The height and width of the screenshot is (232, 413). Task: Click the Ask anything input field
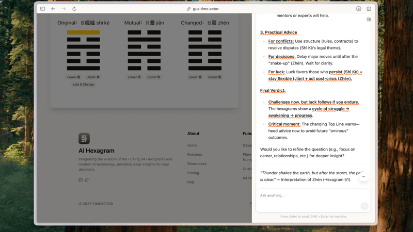pyautogui.click(x=310, y=196)
